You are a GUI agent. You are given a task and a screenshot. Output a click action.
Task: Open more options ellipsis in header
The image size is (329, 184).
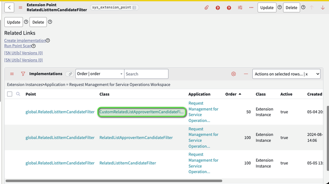tap(251, 8)
